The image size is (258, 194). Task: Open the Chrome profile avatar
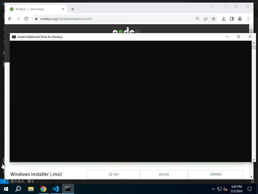click(x=240, y=19)
